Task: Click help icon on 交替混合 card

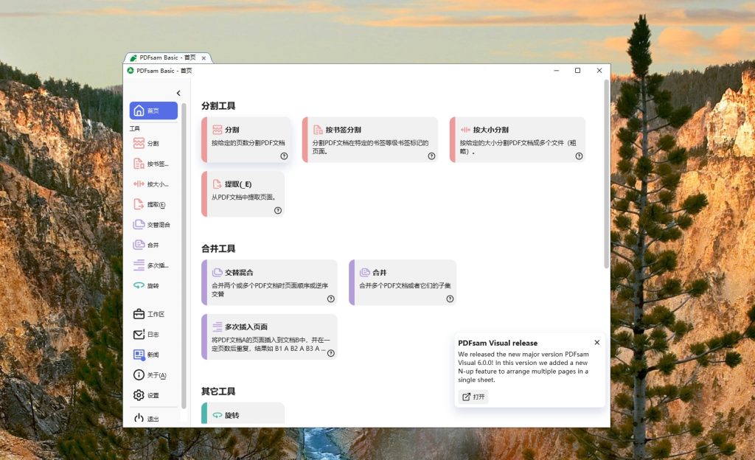Action: click(331, 299)
